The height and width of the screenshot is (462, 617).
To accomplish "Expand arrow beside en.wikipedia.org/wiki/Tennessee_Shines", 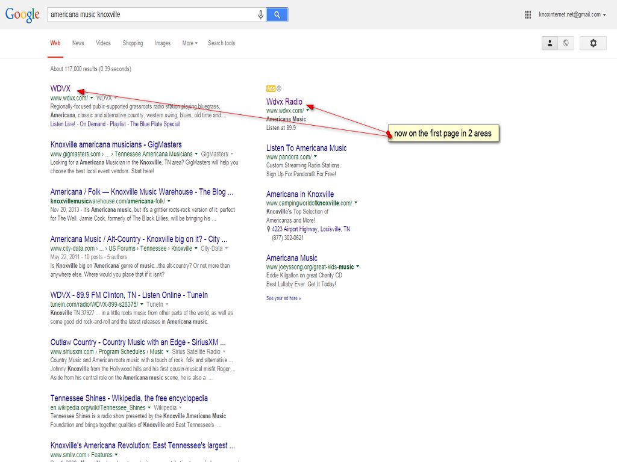I will pos(149,407).
